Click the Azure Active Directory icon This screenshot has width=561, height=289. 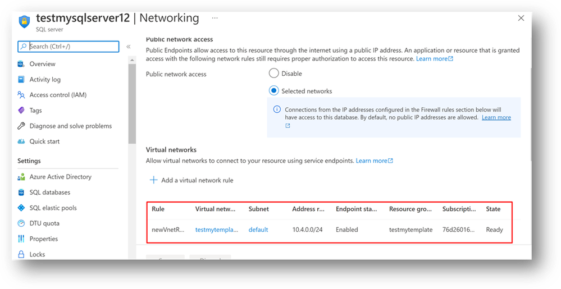[21, 177]
